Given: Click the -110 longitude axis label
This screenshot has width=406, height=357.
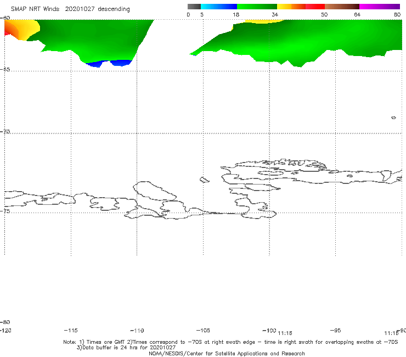Looking at the screenshot, I should pyautogui.click(x=137, y=331).
